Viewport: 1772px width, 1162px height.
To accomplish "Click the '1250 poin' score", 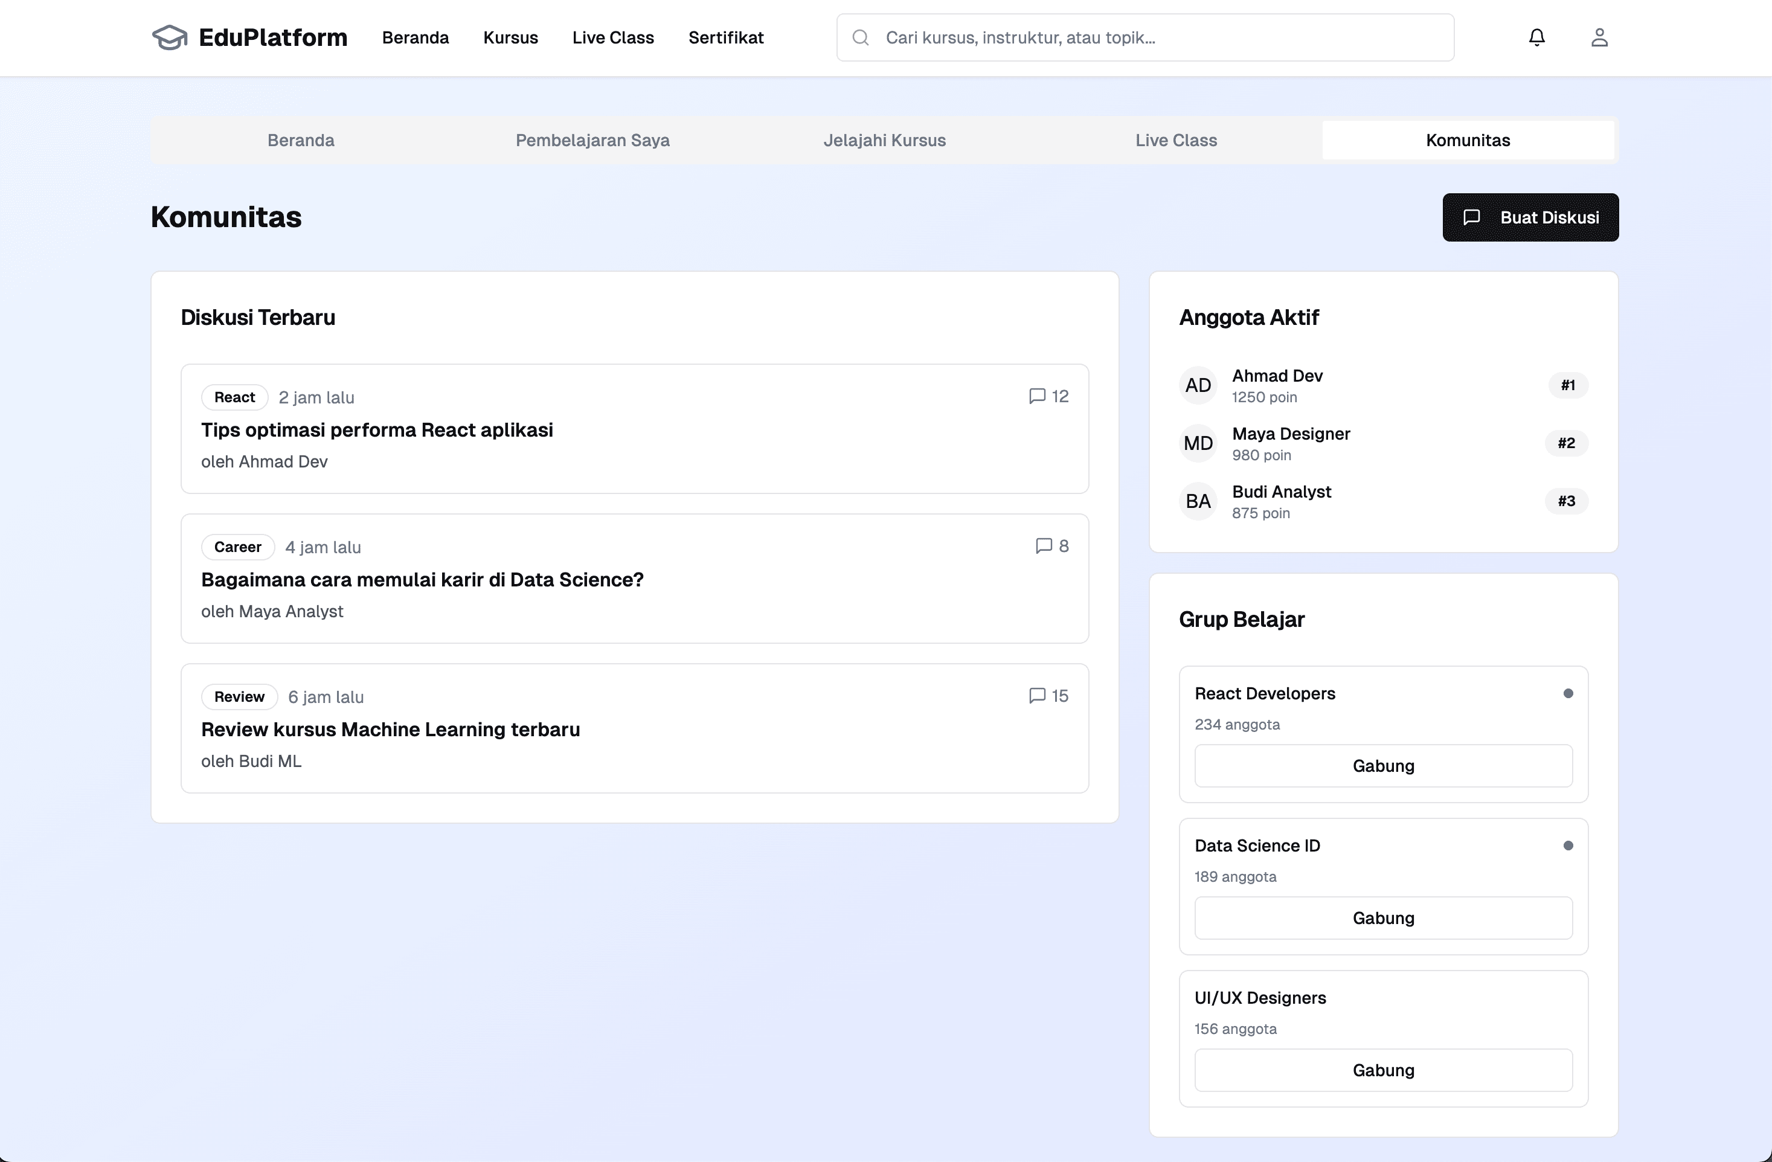I will [x=1264, y=397].
